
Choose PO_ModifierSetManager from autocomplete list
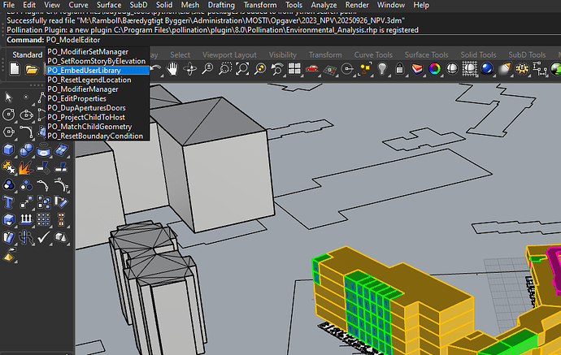pos(88,51)
